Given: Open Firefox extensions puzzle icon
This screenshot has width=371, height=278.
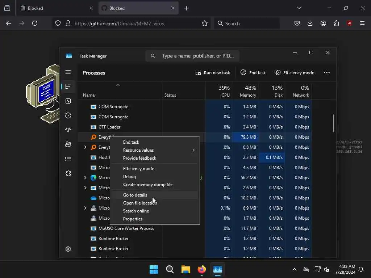Looking at the screenshot, I should tap(336, 23).
